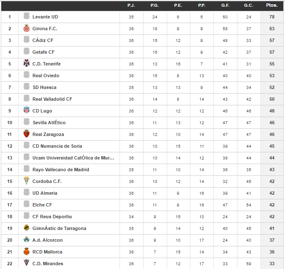
Task: Click the Real Zaragoza club crest
Action: [x=27, y=134]
